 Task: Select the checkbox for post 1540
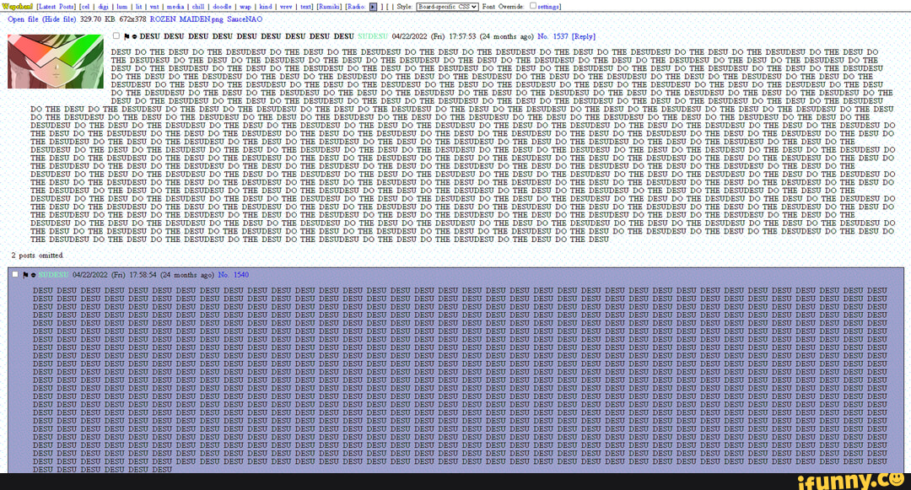pos(16,275)
